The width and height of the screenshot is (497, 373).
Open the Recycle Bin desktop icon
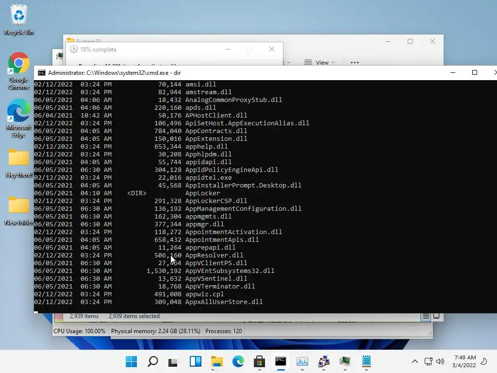[x=19, y=19]
